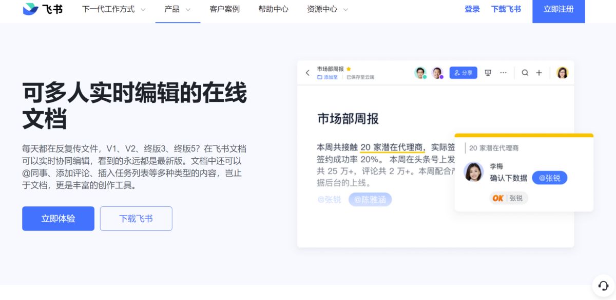This screenshot has width=616, height=300.
Task: Click the collaborator avatar with purple dot
Action: [437, 73]
